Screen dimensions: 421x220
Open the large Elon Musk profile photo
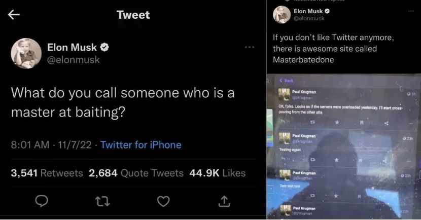click(26, 53)
